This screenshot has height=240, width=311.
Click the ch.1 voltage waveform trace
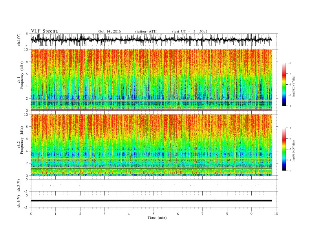(x=151, y=40)
